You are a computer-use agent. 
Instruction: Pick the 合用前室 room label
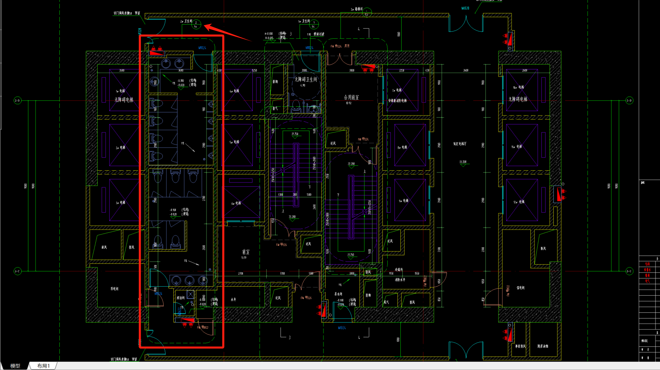tap(351, 98)
